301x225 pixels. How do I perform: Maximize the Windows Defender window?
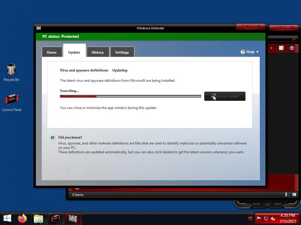pyautogui.click(x=248, y=27)
